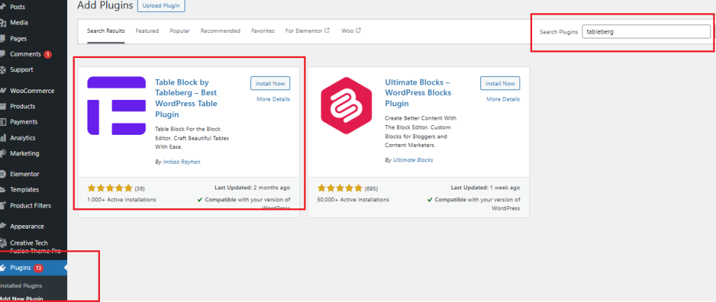Switch to the Featured tab

pyautogui.click(x=147, y=31)
